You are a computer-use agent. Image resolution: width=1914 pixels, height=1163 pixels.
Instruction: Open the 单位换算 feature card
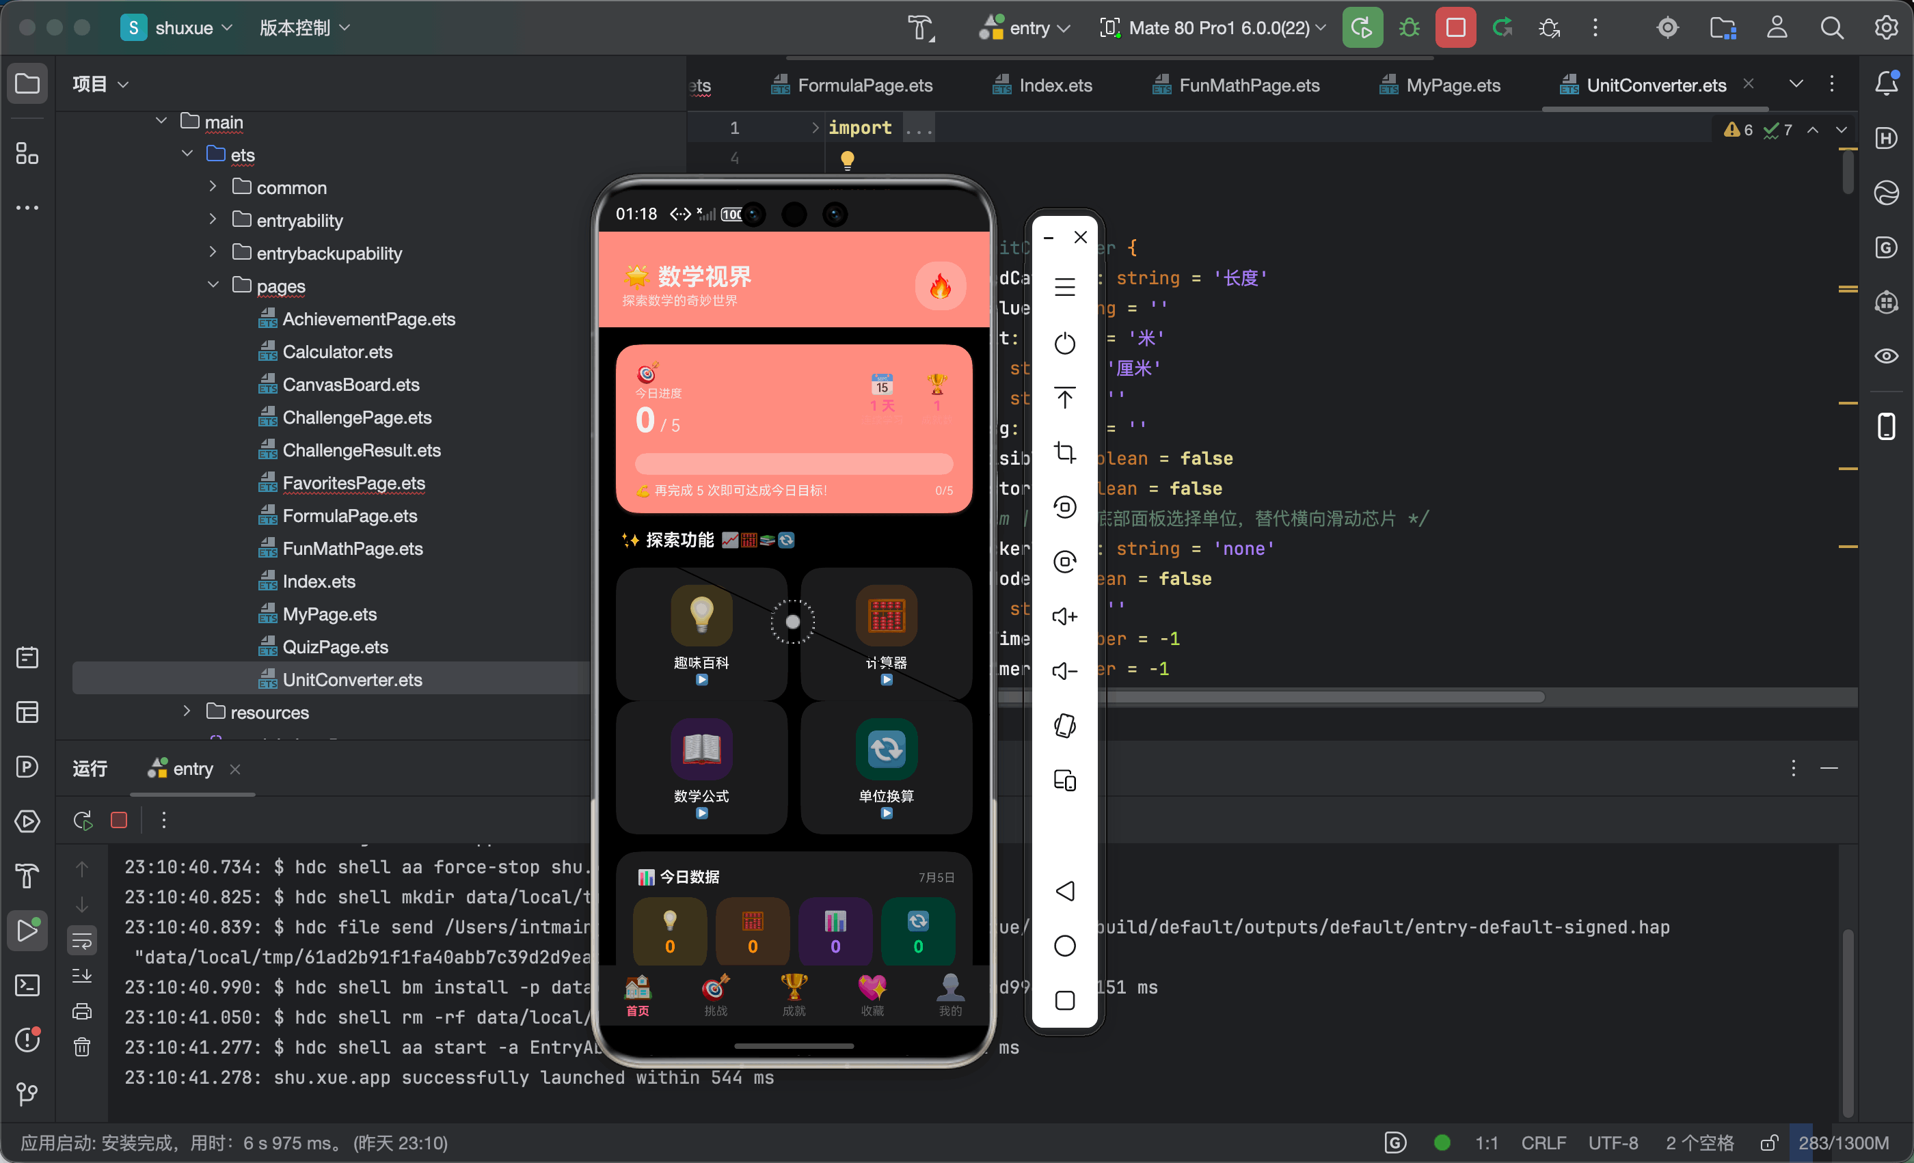pyautogui.click(x=887, y=769)
